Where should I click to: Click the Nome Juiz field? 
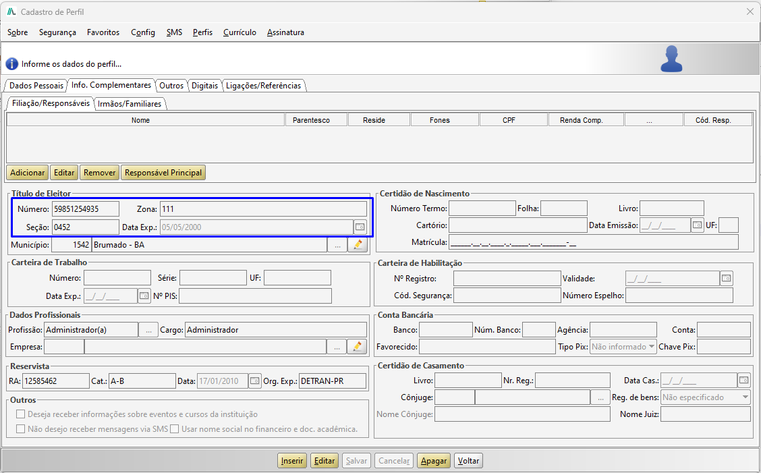706,414
